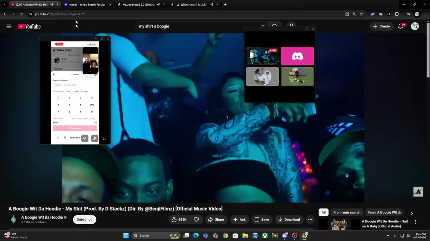This screenshot has width=430, height=241.
Task: Click the Create button on YouTube
Action: [381, 26]
